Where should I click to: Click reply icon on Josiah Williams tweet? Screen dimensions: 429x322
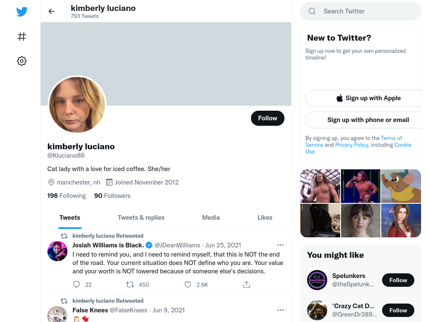tap(76, 285)
